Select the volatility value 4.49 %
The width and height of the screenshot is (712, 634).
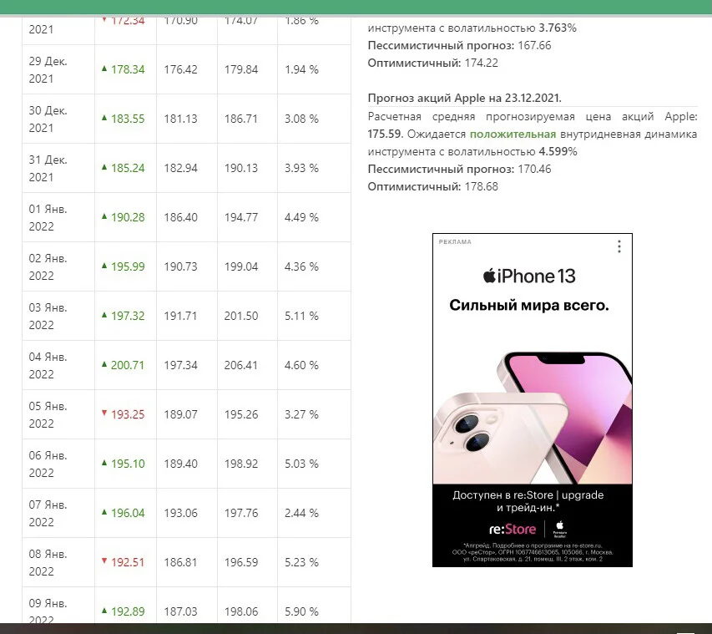[301, 217]
